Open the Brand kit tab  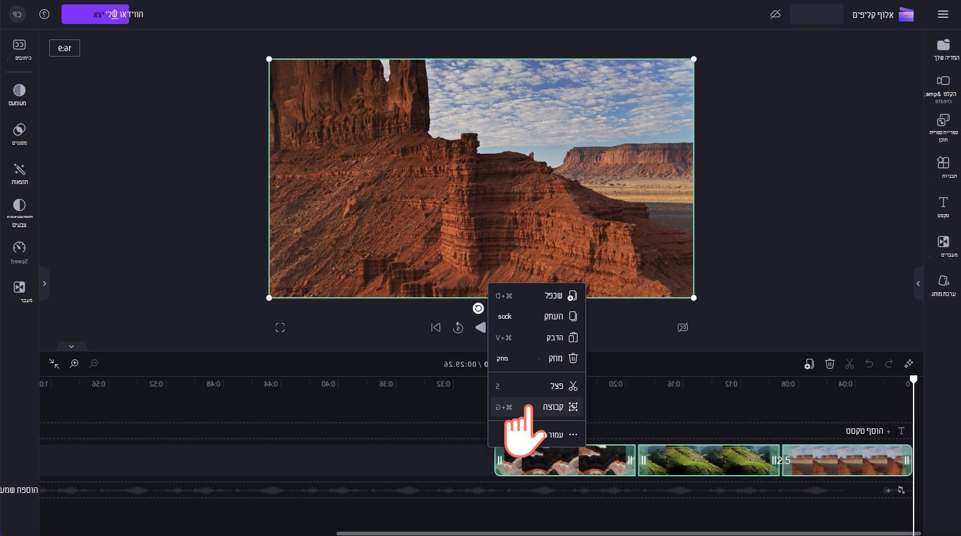(x=943, y=286)
